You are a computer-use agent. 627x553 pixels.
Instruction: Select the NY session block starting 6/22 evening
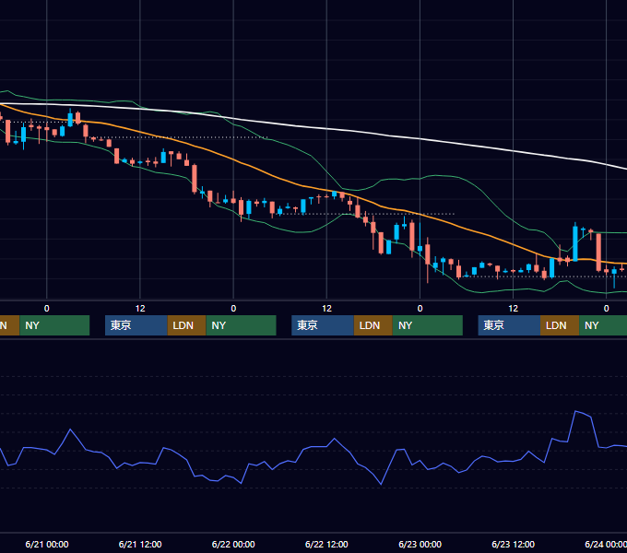point(428,325)
